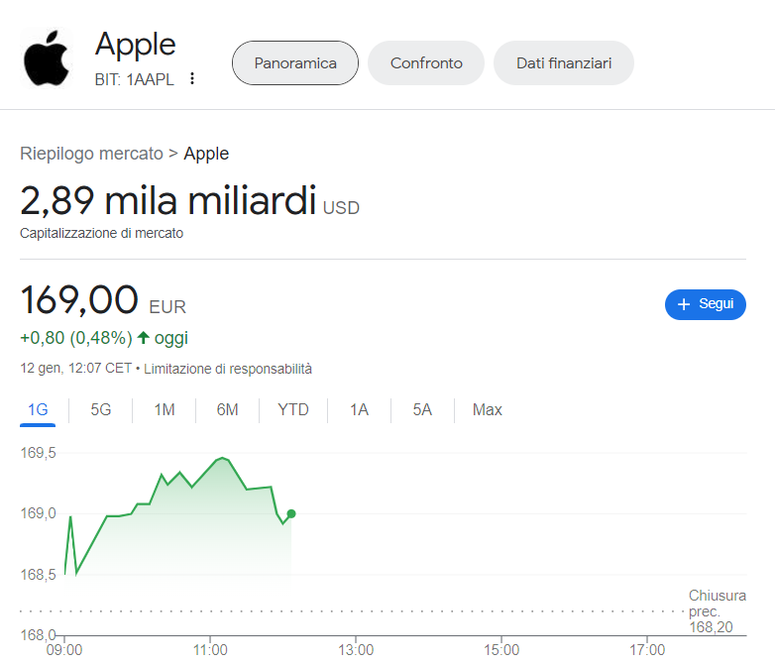775x663 pixels.
Task: Click the current price dot on chart
Action: coord(290,513)
